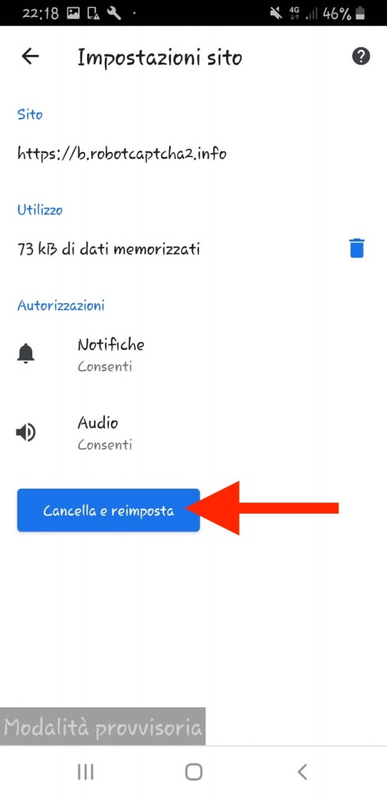The height and width of the screenshot is (797, 387).
Task: Delete stored data with trash icon
Action: point(357,248)
